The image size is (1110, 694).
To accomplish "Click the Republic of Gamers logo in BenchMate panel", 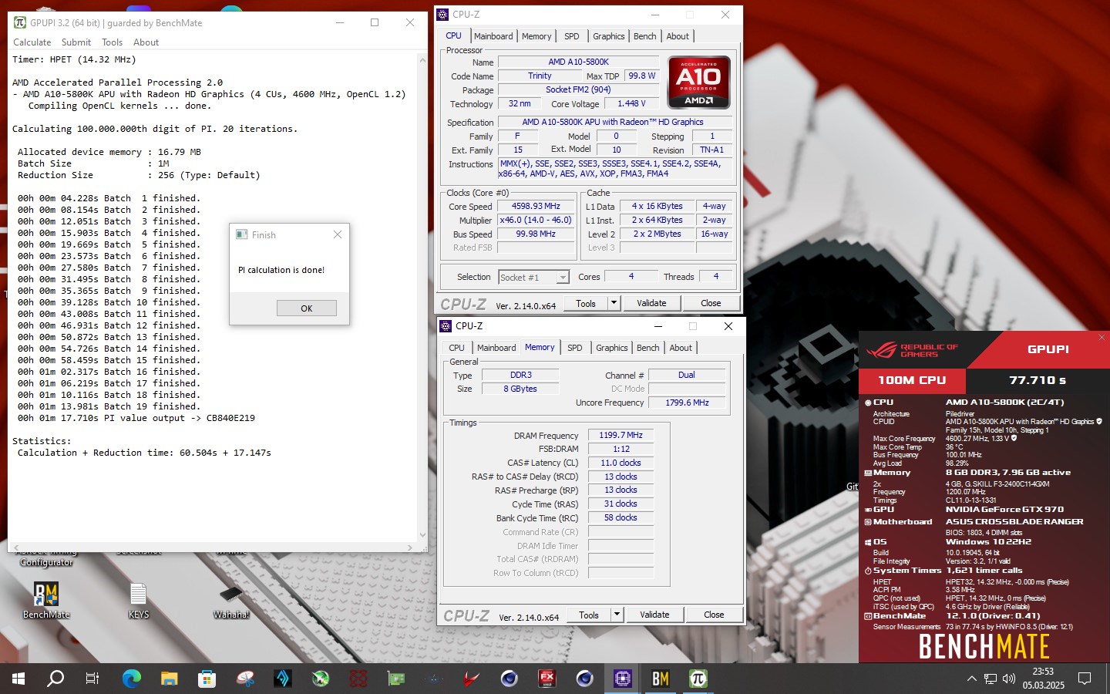I will click(912, 350).
